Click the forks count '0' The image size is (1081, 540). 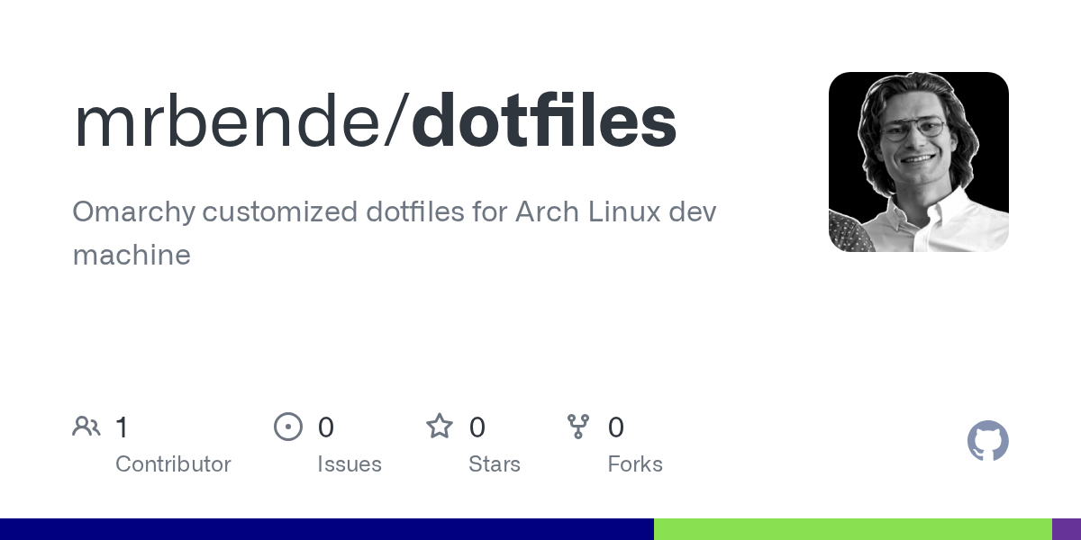pyautogui.click(x=616, y=427)
